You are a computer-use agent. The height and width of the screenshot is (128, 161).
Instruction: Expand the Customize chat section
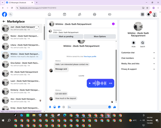click(x=138, y=52)
